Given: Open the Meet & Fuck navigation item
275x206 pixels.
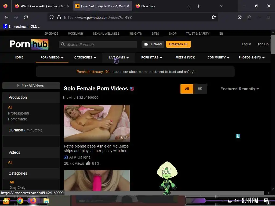Looking at the screenshot, I should point(185,57).
